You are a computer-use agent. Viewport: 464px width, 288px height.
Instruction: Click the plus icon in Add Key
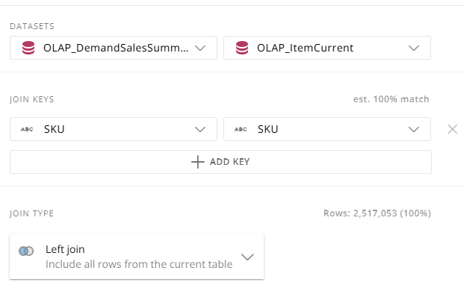tap(198, 162)
